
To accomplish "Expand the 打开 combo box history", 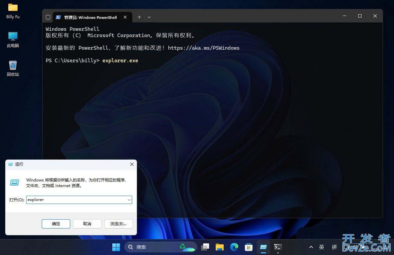I will pyautogui.click(x=129, y=200).
